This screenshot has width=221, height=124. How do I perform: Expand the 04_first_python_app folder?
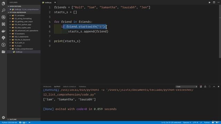pyautogui.click(x=23, y=24)
